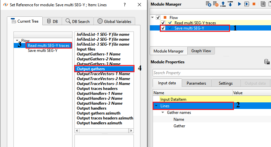Open the Global Variables tab
This screenshot has width=271, height=147.
114,21
